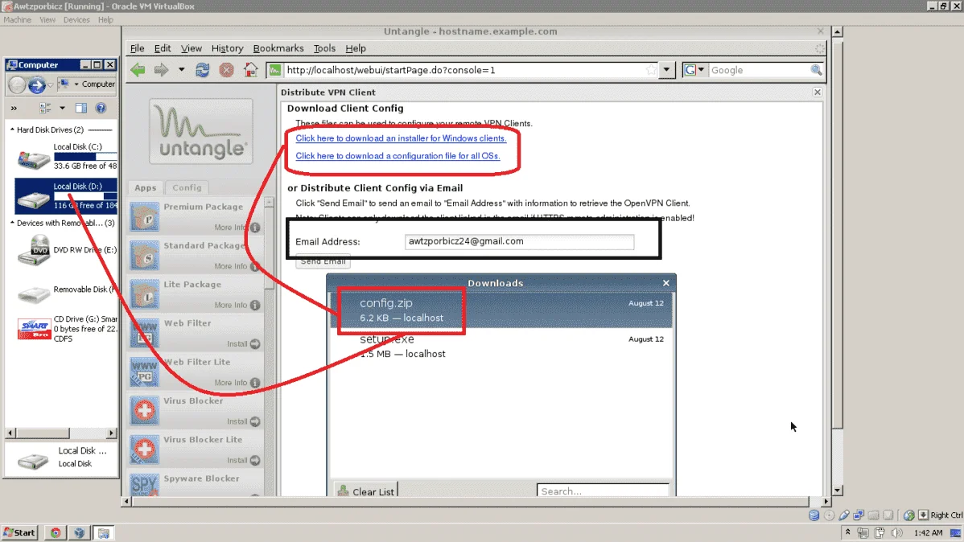Viewport: 964px width, 542px height.
Task: Switch to the Apps tab
Action: [145, 187]
